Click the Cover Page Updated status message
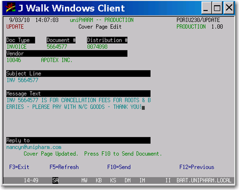 click(x=93, y=154)
